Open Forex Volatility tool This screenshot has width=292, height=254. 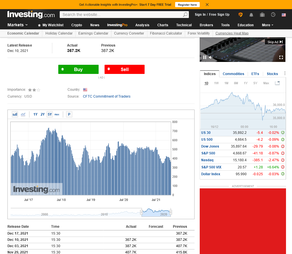[199, 33]
